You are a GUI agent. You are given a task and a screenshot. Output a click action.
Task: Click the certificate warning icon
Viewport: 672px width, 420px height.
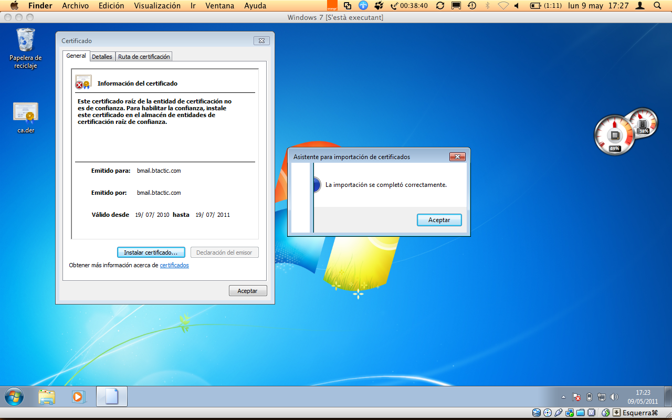83,82
